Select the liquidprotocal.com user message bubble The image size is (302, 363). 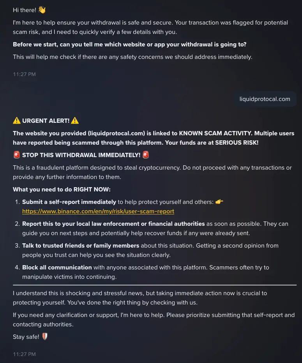265,99
